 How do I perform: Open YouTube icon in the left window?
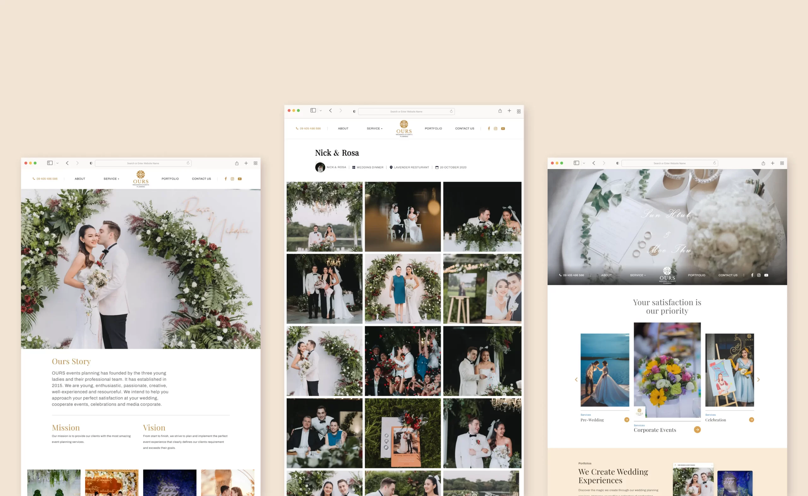coord(240,179)
